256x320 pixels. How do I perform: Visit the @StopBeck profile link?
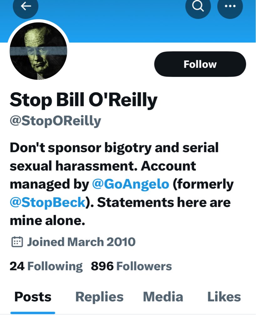[x=48, y=202]
